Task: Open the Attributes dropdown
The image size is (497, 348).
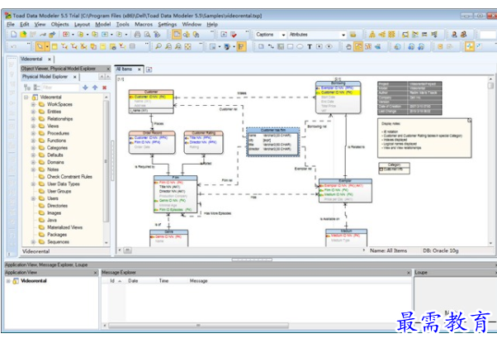Action: click(x=343, y=35)
